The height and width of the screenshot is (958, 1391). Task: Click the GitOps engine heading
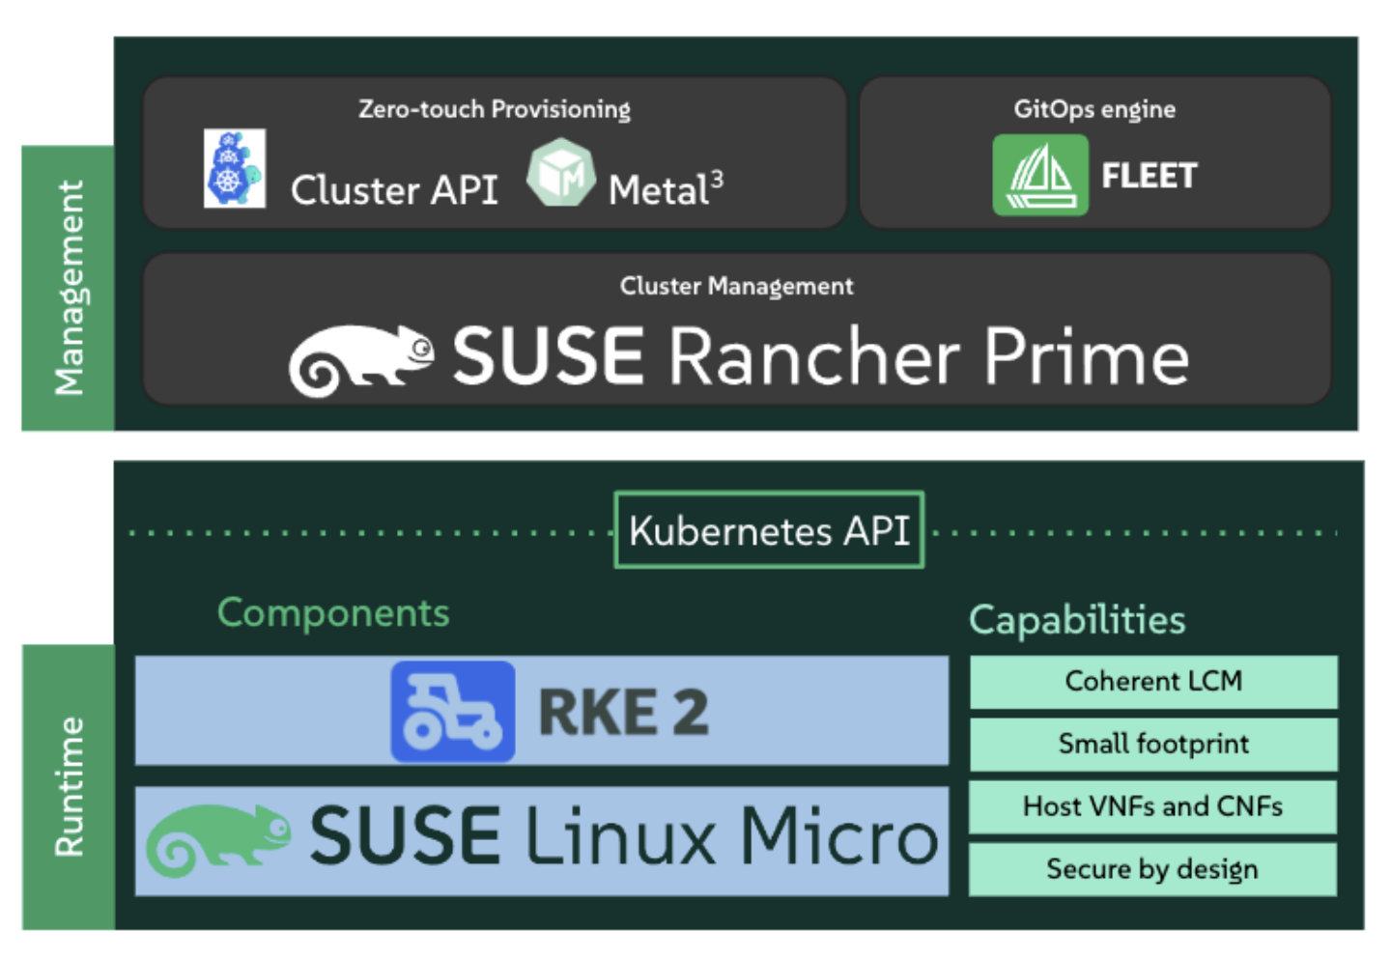(x=1094, y=109)
